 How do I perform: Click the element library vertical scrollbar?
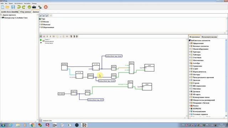point(226,78)
